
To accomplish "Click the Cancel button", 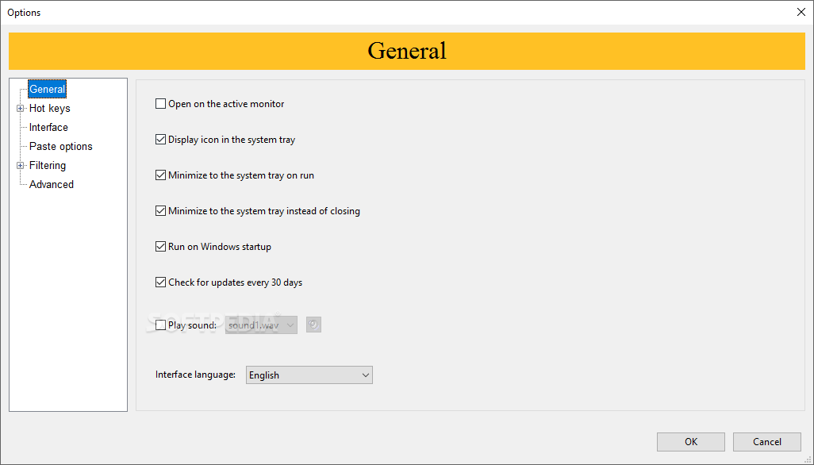I will pos(766,442).
